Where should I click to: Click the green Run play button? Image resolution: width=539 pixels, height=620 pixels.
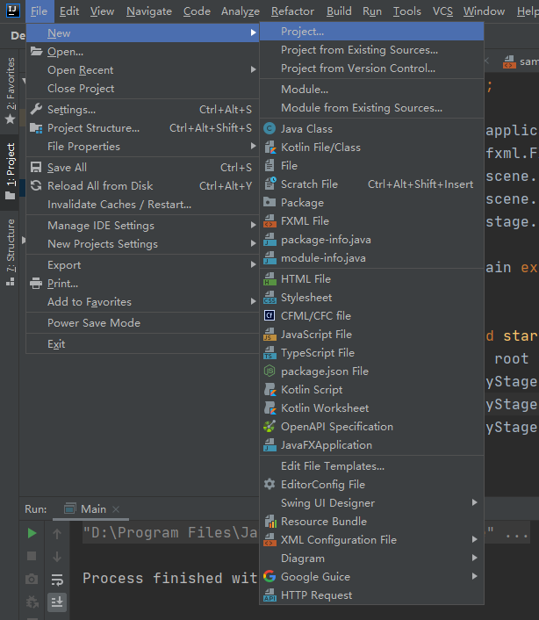coord(32,533)
